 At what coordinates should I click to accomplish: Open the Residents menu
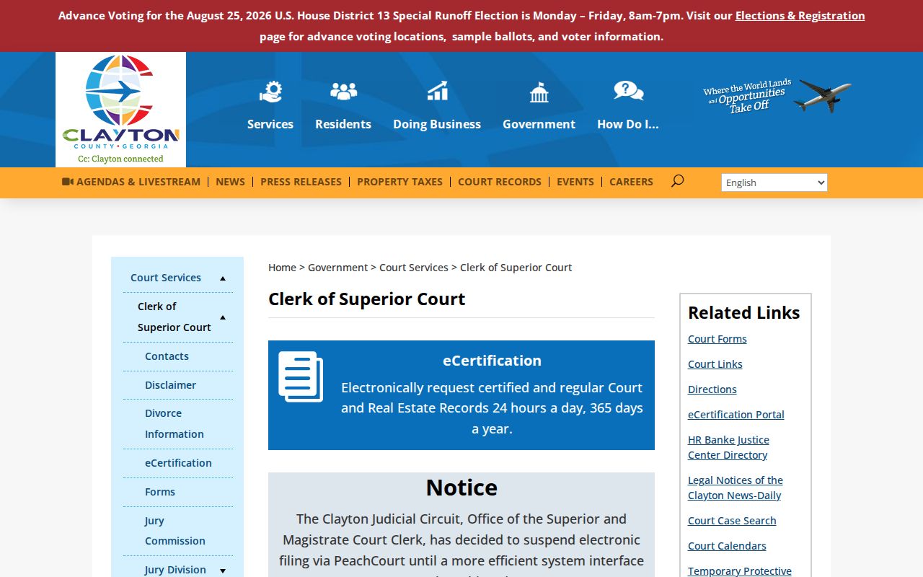click(x=343, y=124)
